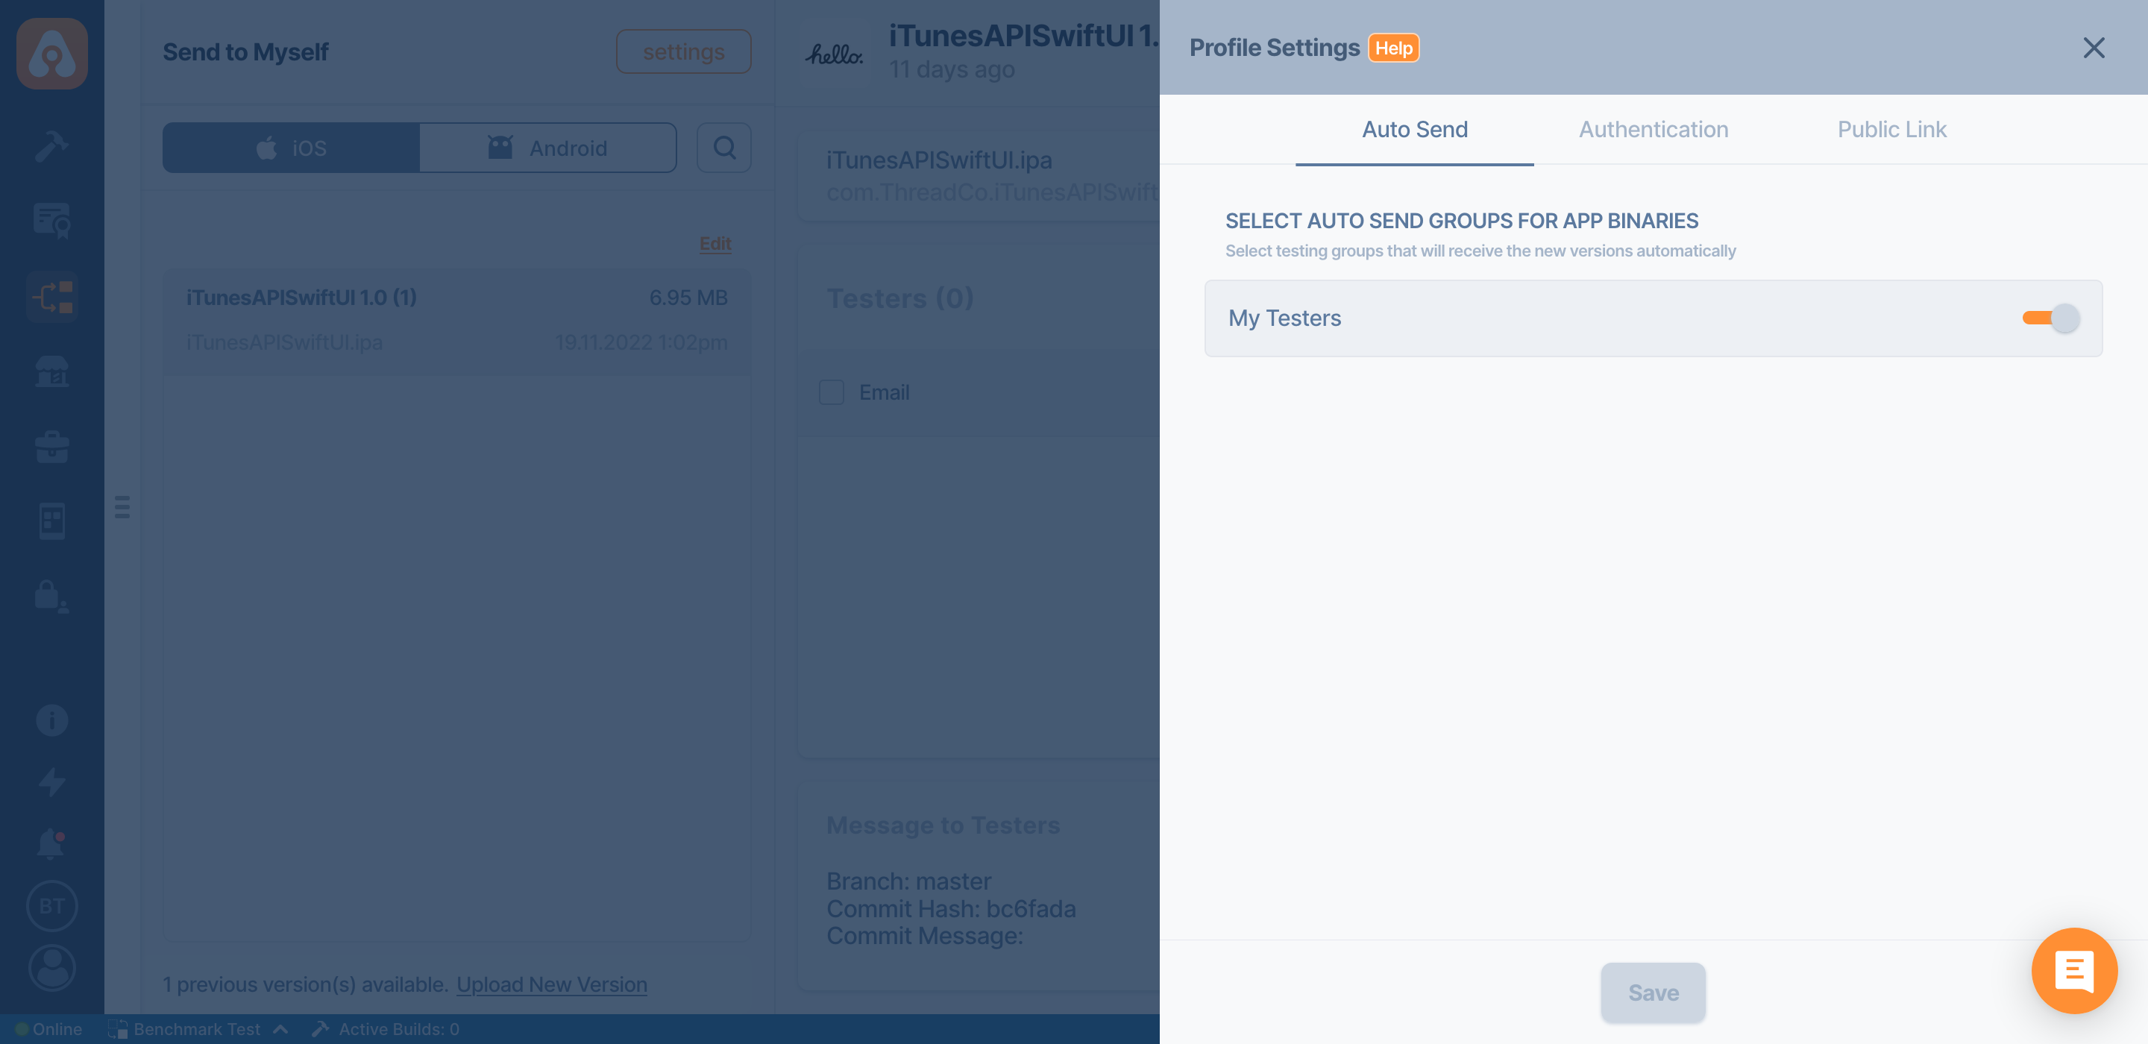Click the search magnifier button
This screenshot has width=2148, height=1044.
pos(723,148)
